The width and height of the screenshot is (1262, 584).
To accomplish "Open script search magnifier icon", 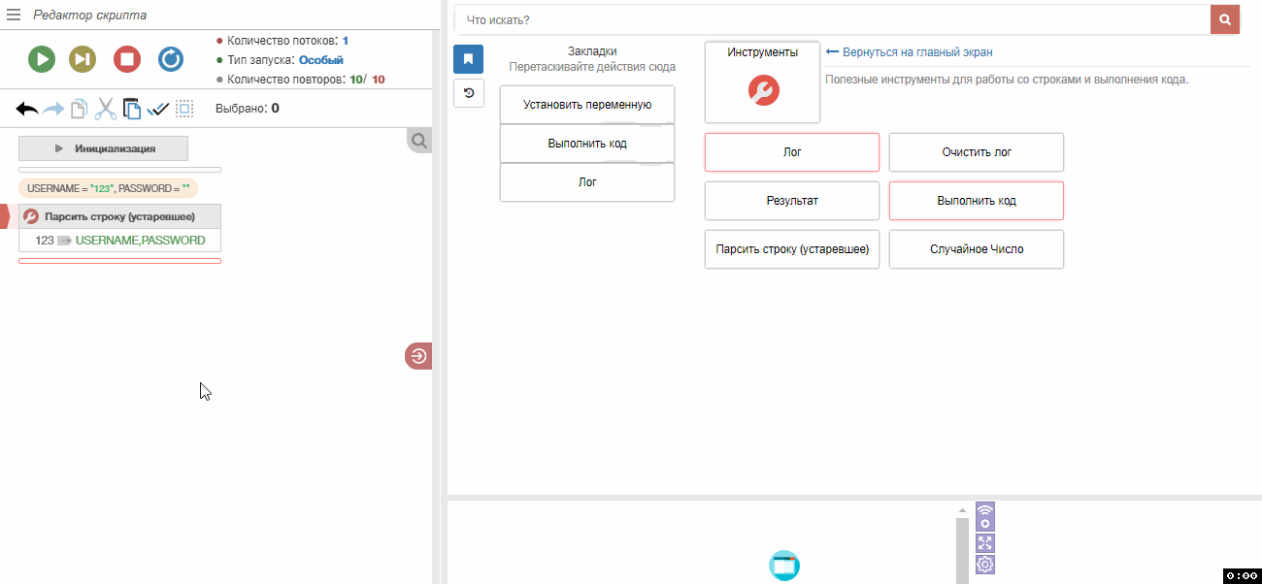I will 419,142.
